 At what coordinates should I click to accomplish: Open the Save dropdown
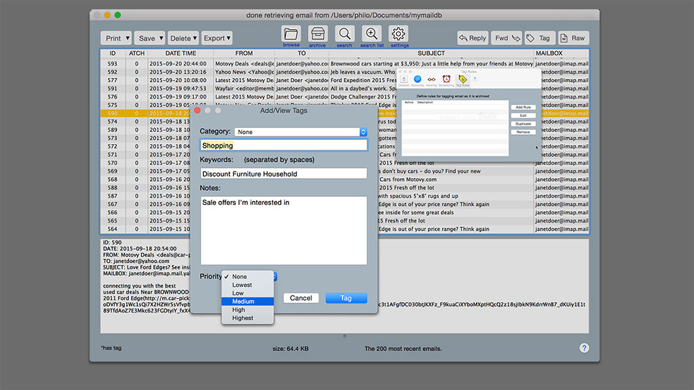point(150,38)
